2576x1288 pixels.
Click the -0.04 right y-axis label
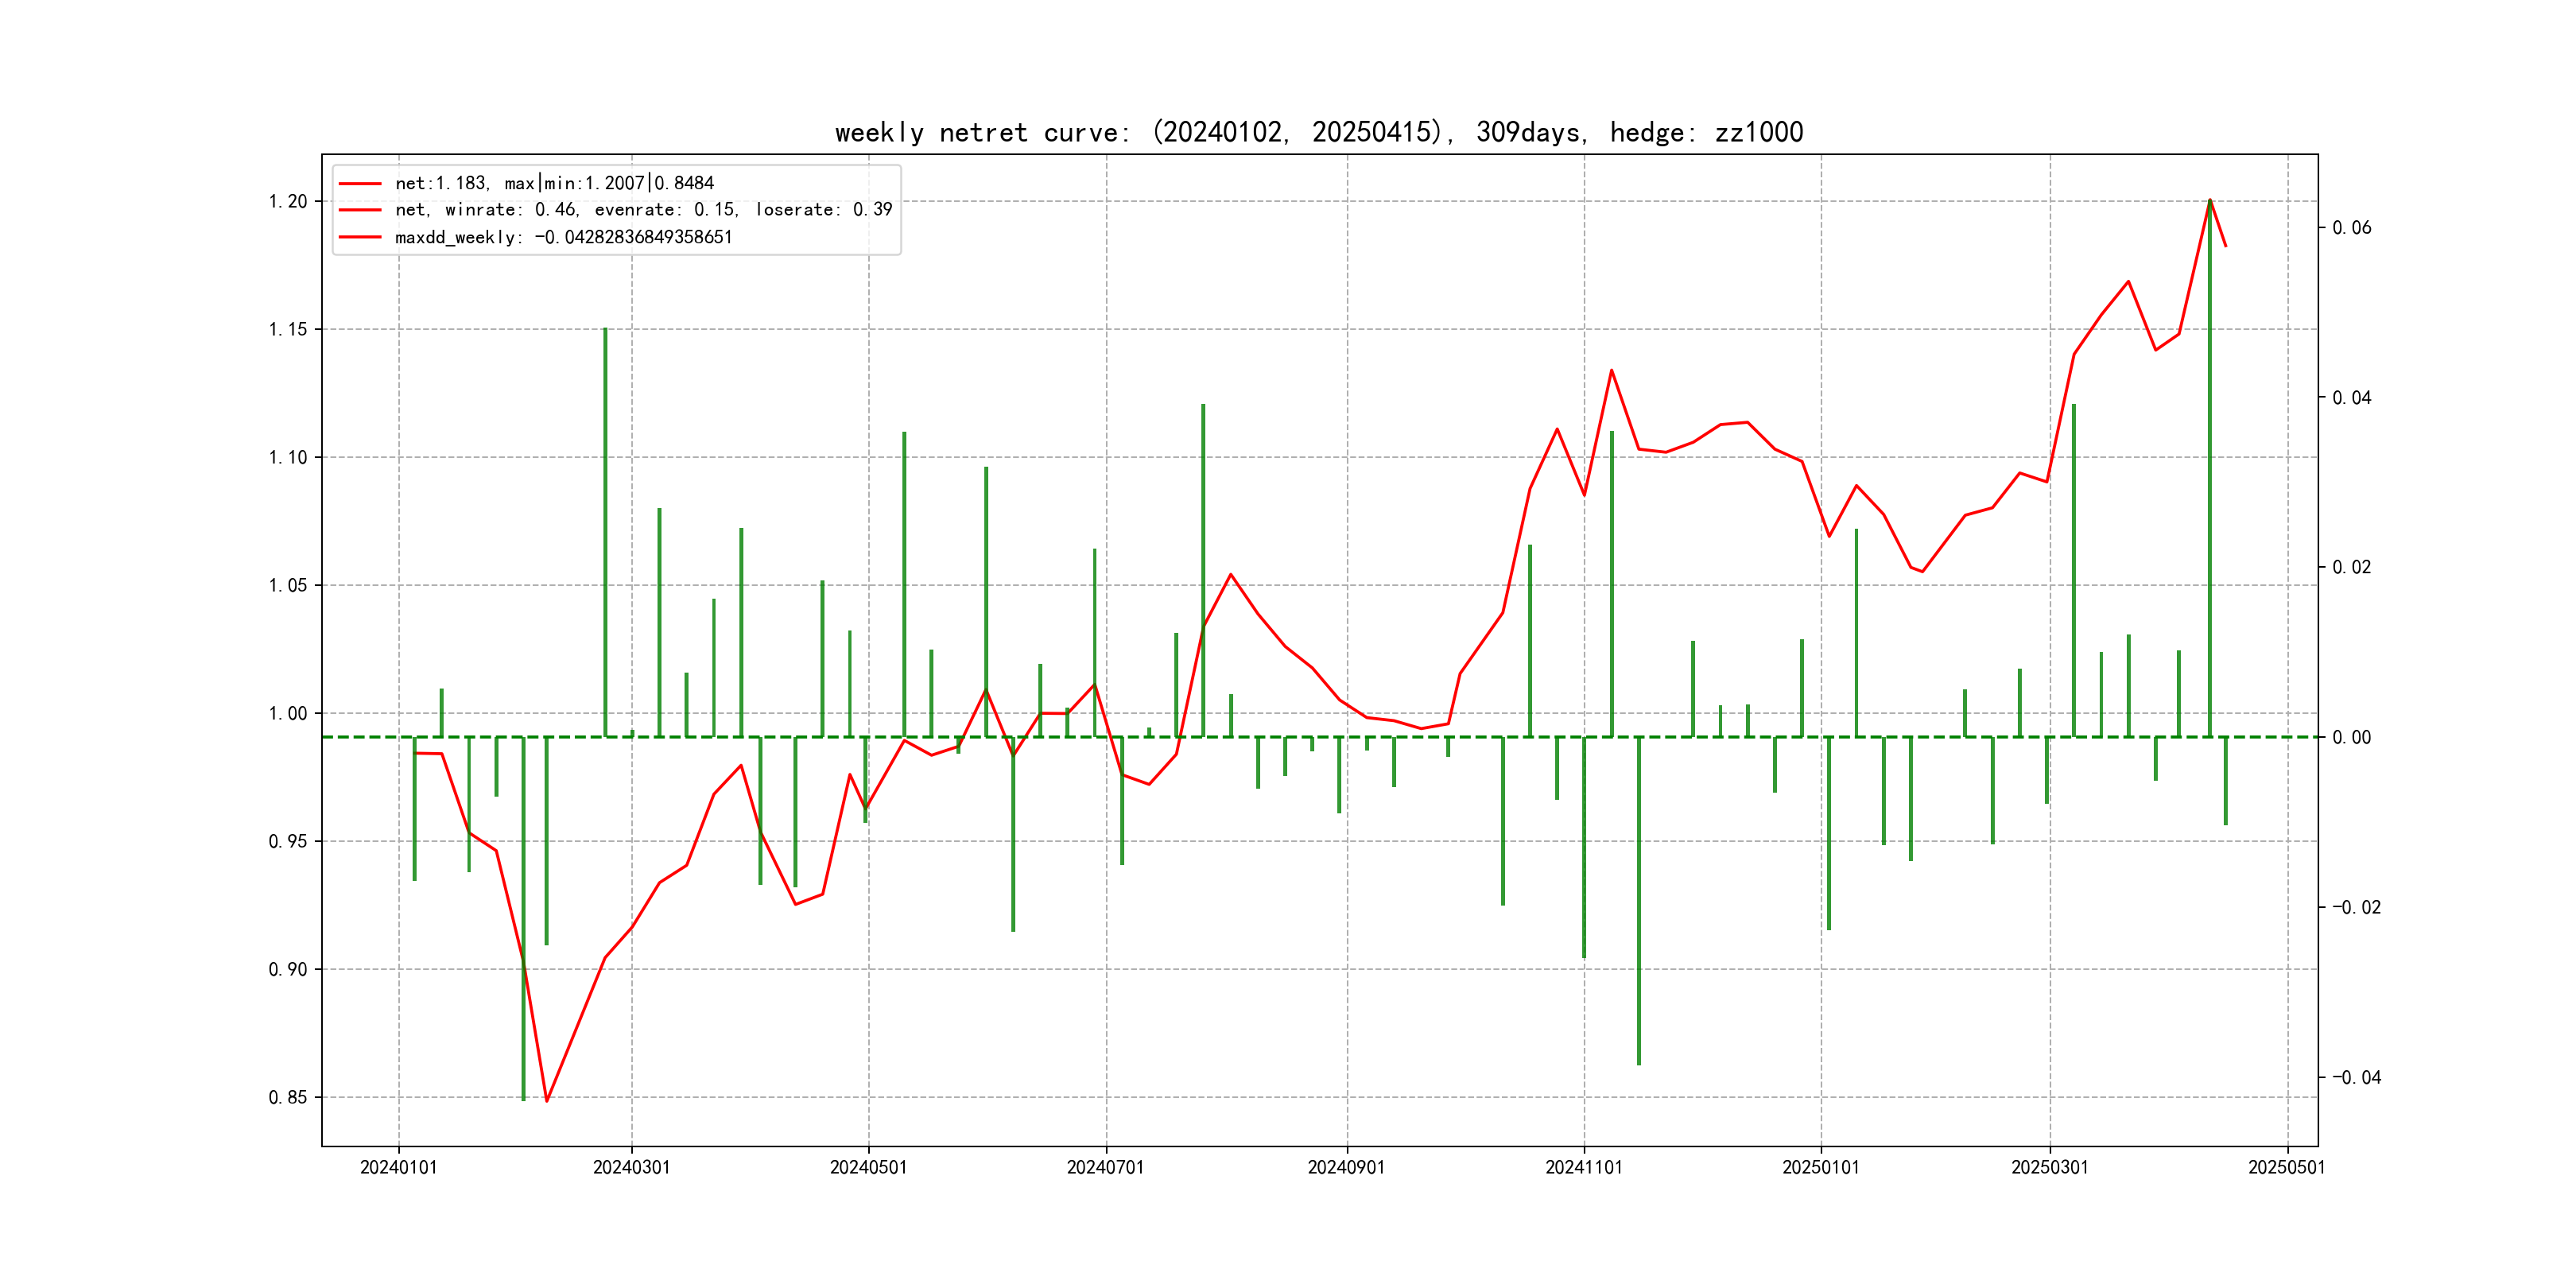[x=2356, y=1077]
